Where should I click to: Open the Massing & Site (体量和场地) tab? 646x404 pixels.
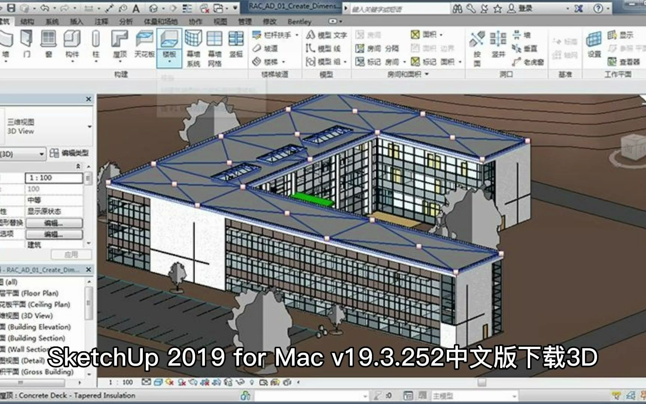pos(160,22)
